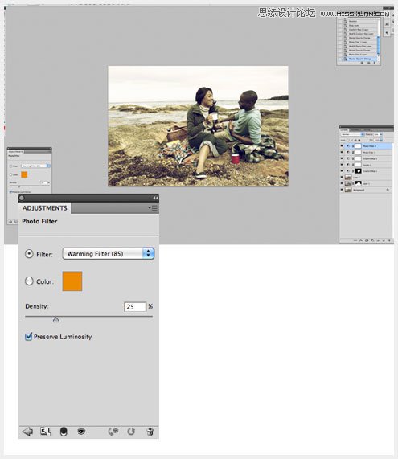Click the large orange color swatch

click(72, 281)
